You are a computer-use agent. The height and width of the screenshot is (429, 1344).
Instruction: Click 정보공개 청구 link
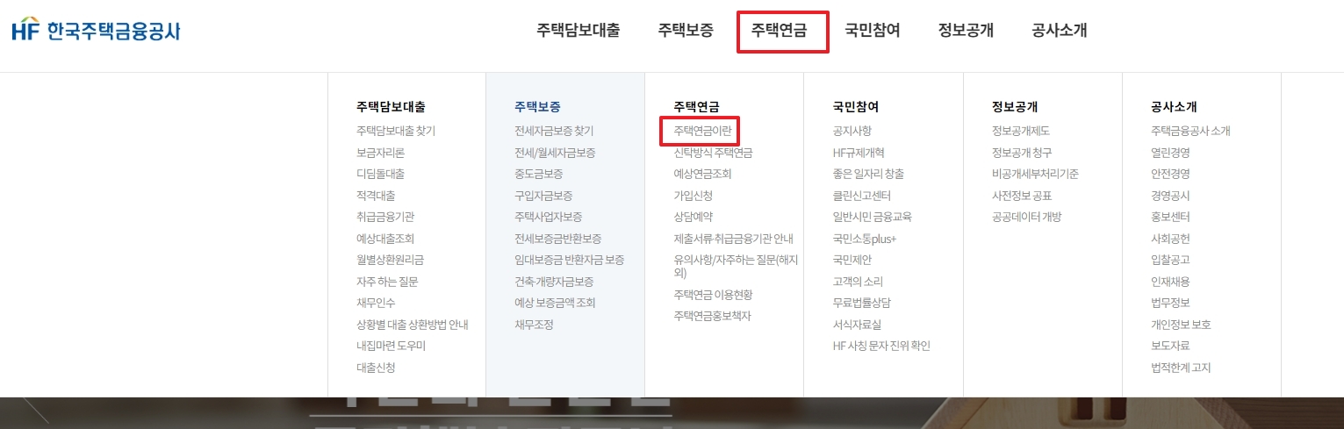[1021, 153]
